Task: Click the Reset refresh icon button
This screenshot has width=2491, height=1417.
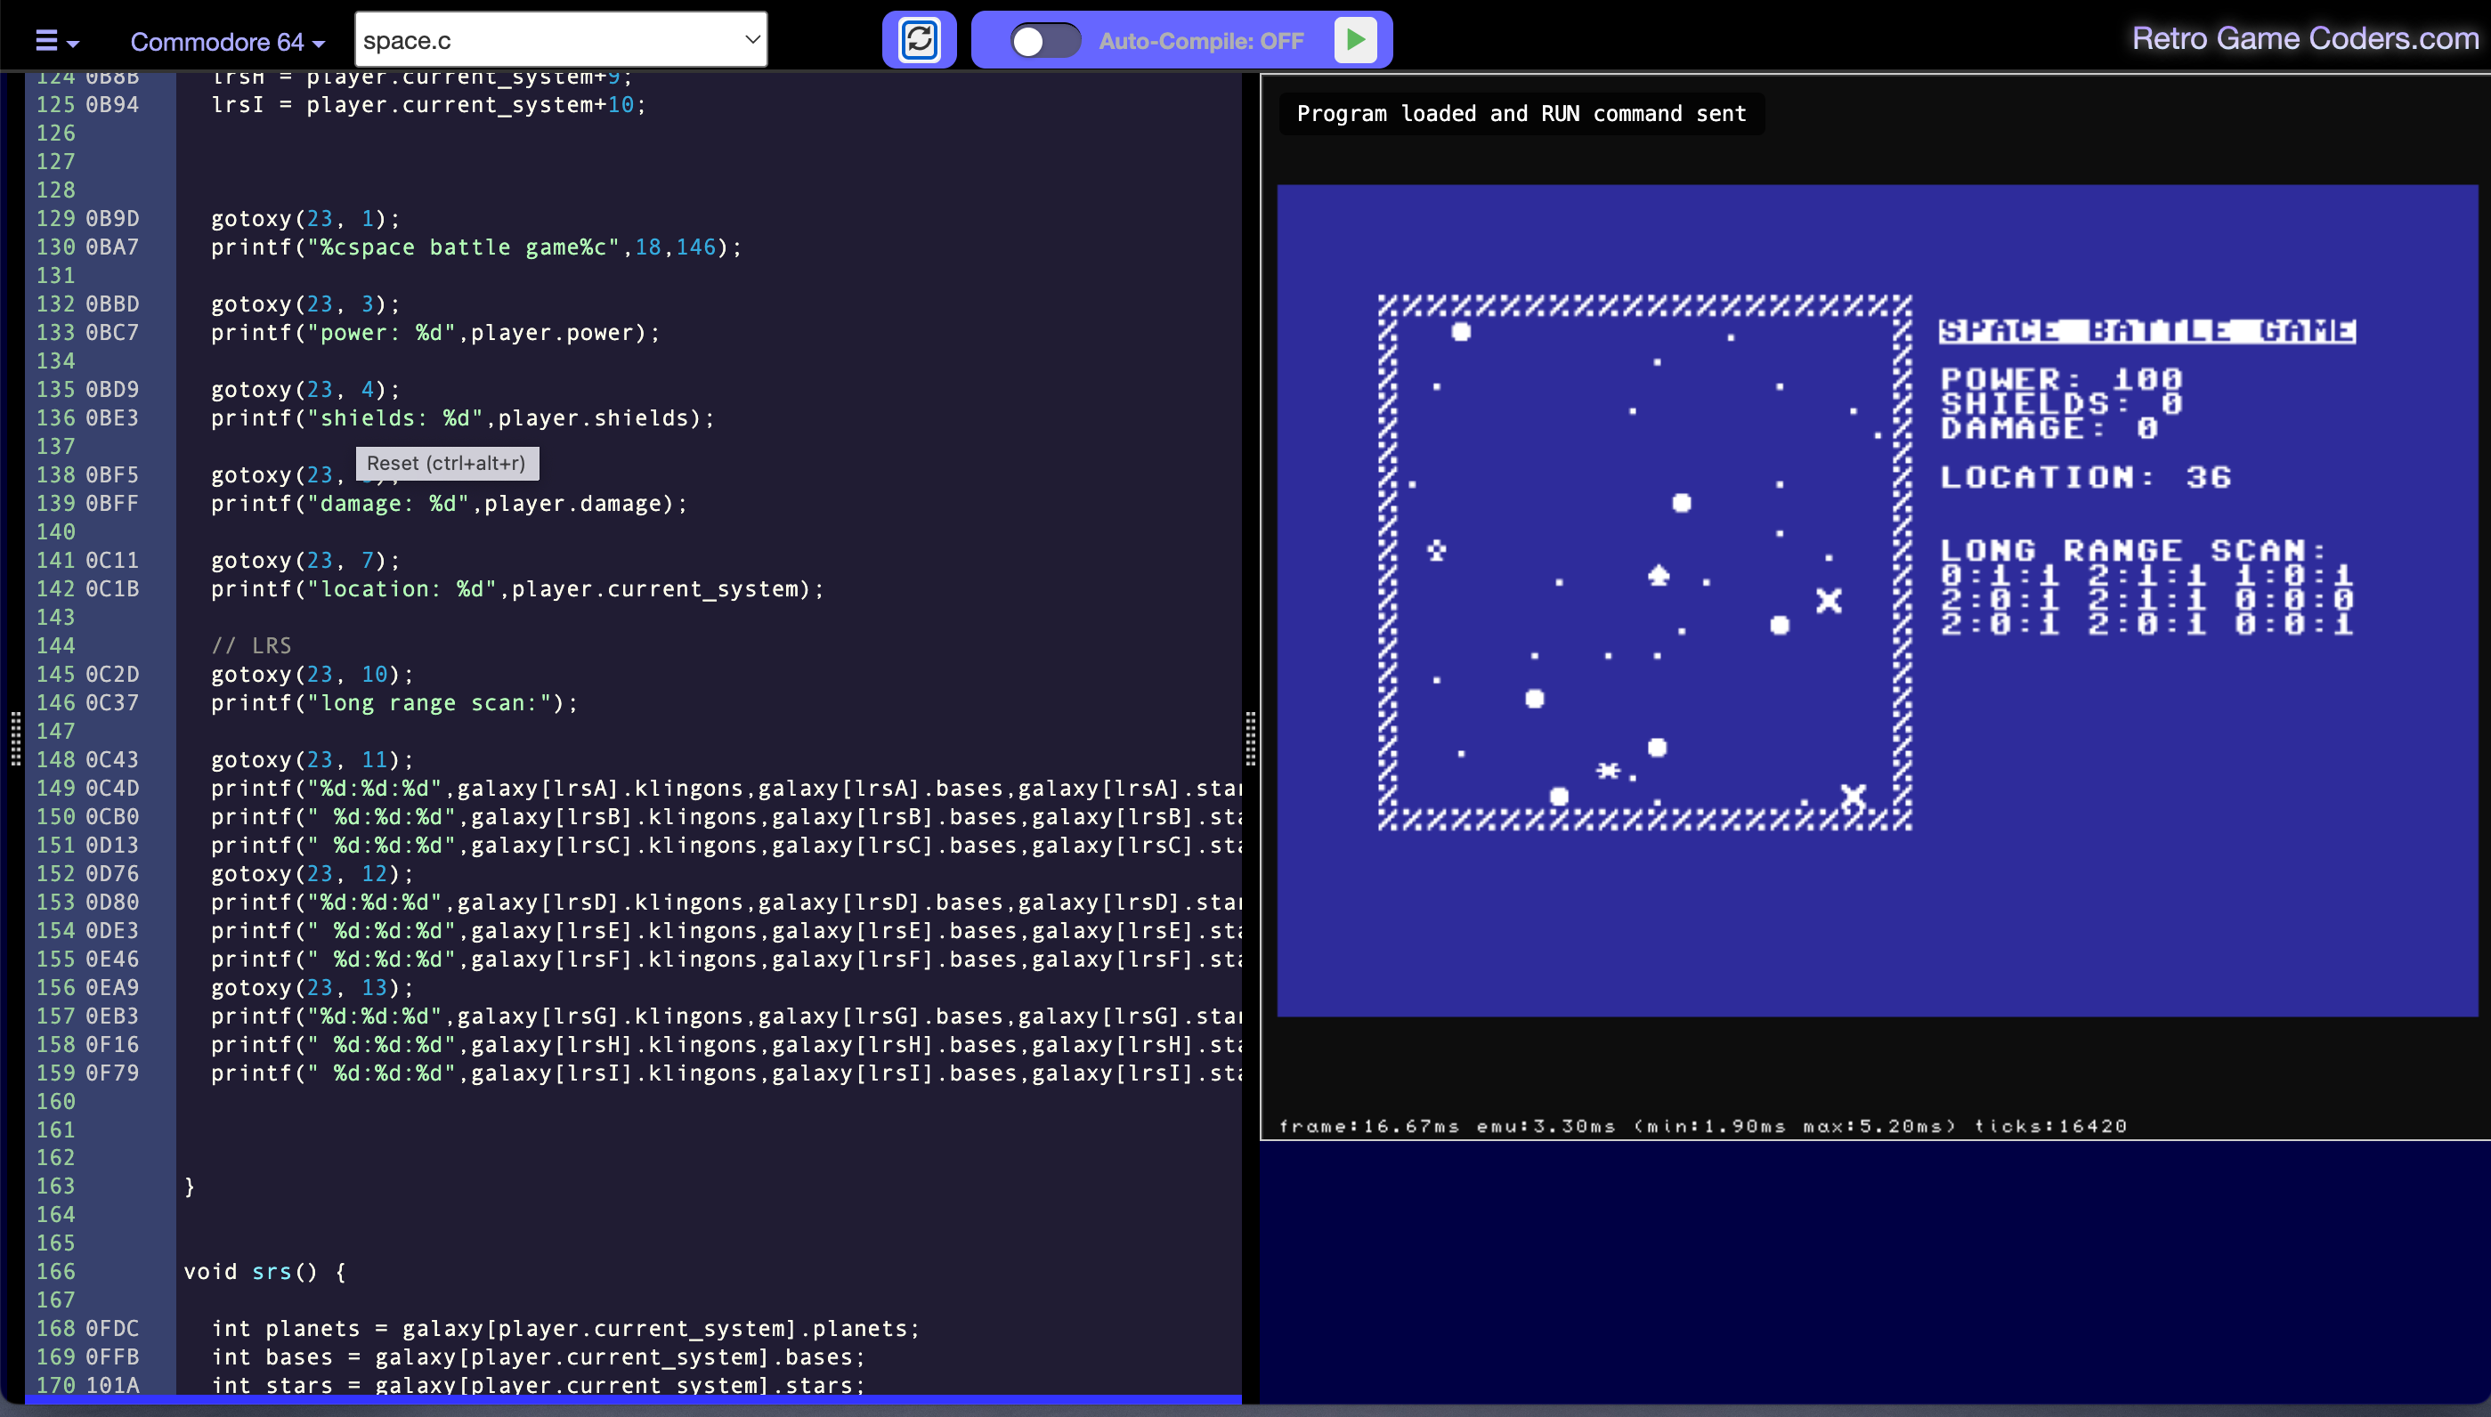Action: pos(918,40)
